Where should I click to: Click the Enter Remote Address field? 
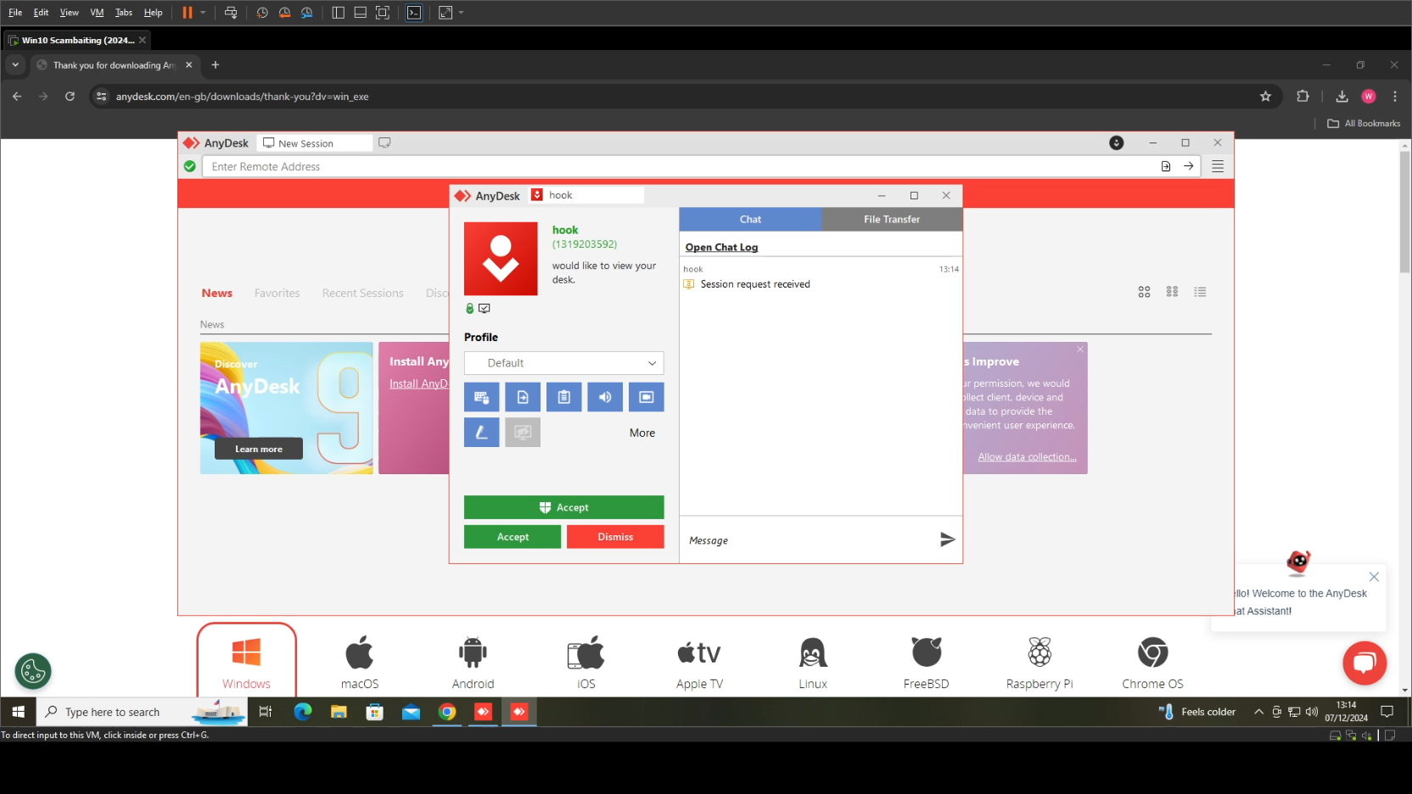coord(679,167)
